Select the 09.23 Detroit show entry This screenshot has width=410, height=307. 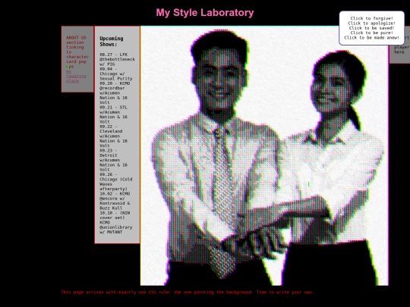point(113,160)
